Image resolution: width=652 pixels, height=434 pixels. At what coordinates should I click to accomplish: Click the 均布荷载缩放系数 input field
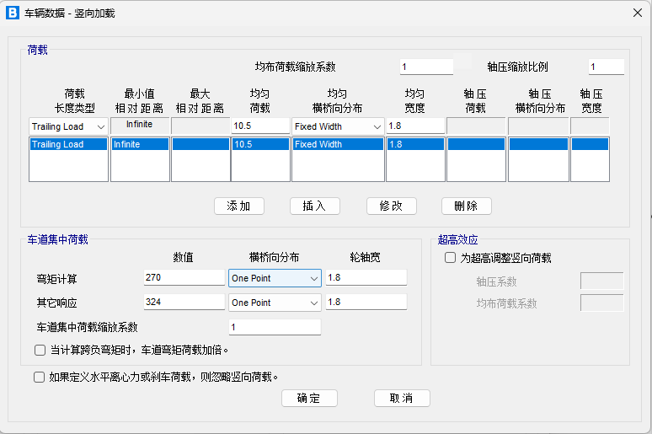point(425,67)
